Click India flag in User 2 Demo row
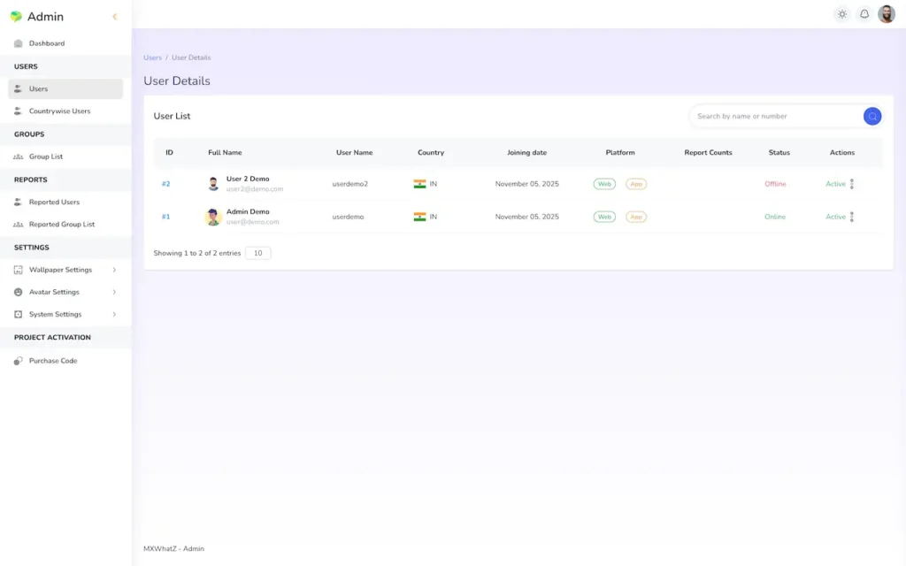 [419, 184]
